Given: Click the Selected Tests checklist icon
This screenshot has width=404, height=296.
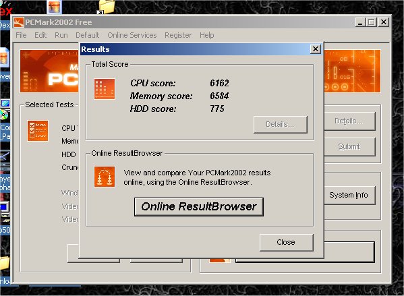Looking at the screenshot, I should [x=38, y=131].
